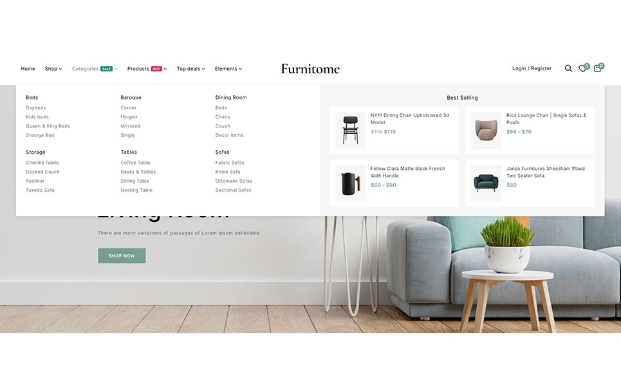Click the Login / Register link

coord(532,68)
